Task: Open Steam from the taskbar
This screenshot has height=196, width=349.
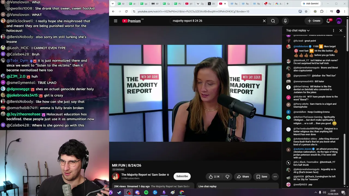Action: pyautogui.click(x=119, y=192)
